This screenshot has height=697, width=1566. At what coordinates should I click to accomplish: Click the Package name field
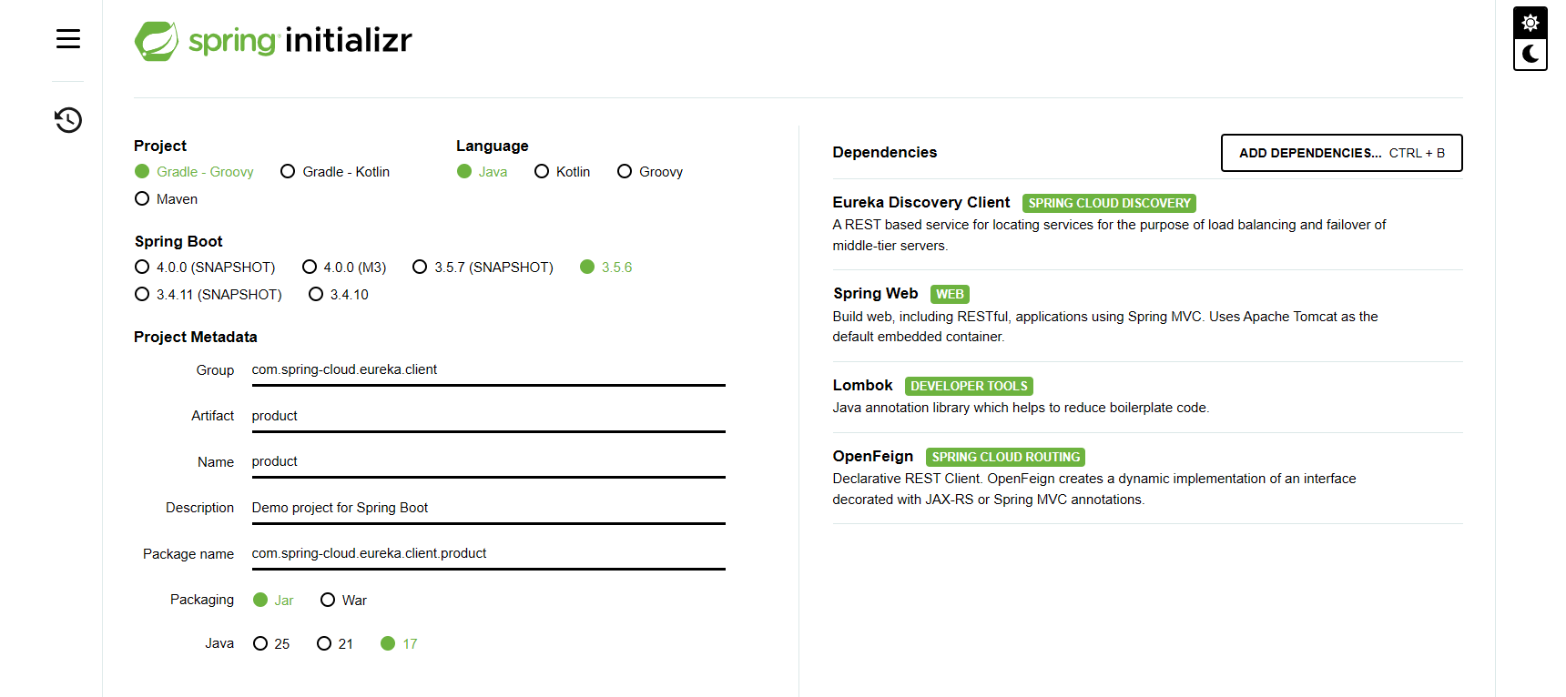pyautogui.click(x=489, y=553)
